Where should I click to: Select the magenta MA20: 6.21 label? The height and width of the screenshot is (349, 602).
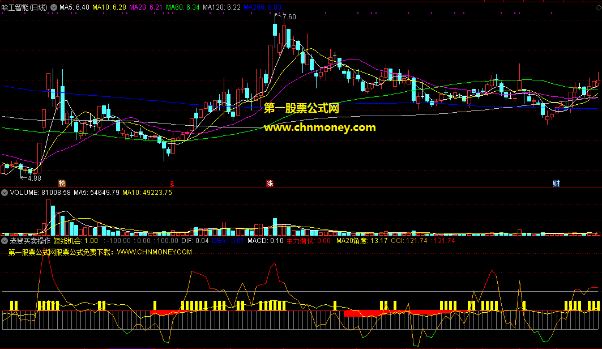click(x=146, y=7)
